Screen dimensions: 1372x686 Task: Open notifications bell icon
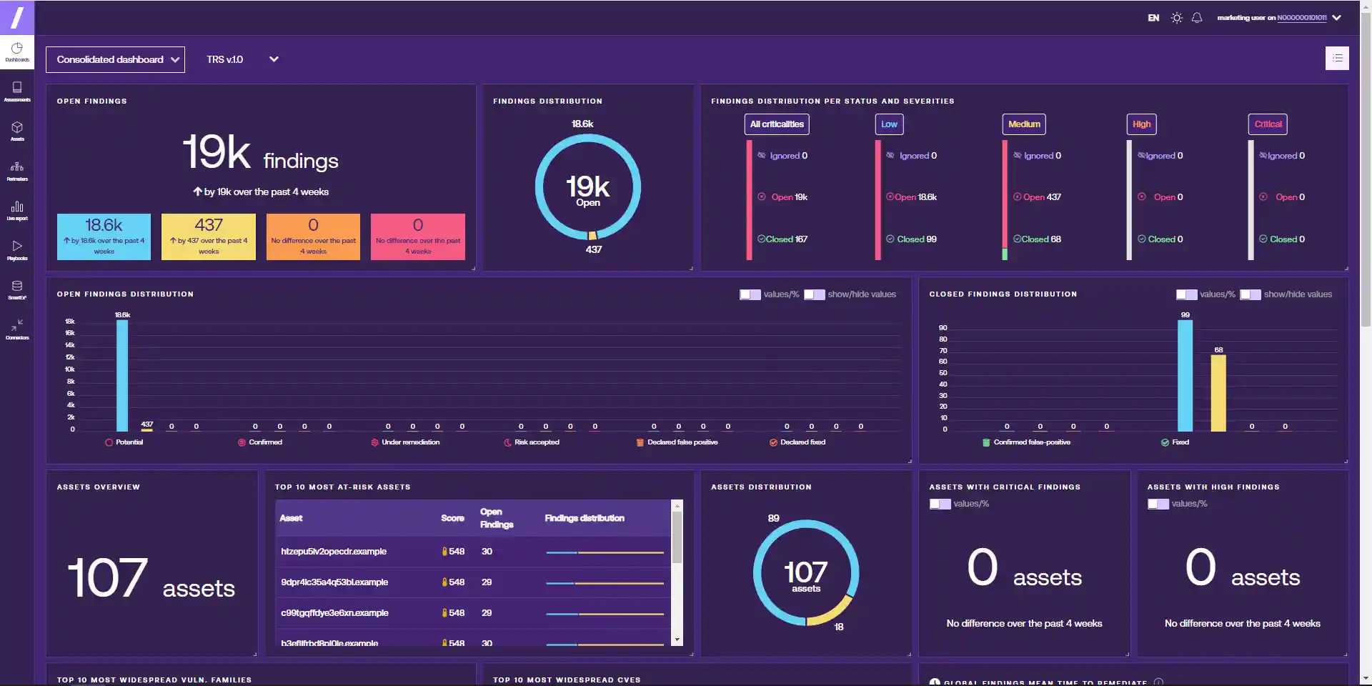coord(1197,18)
